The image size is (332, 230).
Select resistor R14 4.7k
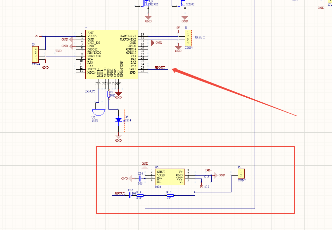click(140, 195)
